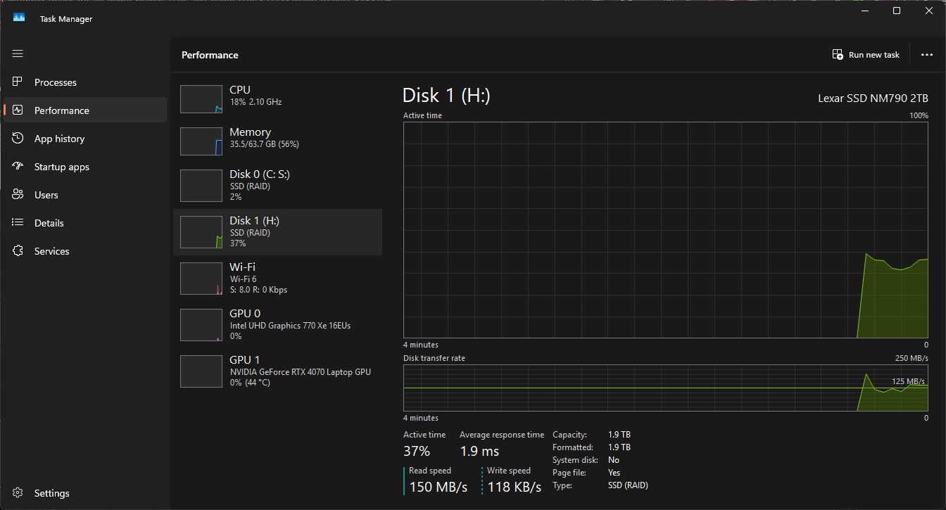The width and height of the screenshot is (946, 510).
Task: Open the App history label
Action: pos(59,139)
